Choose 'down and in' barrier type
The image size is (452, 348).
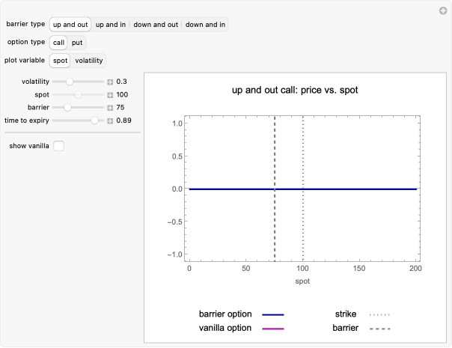[x=205, y=25]
